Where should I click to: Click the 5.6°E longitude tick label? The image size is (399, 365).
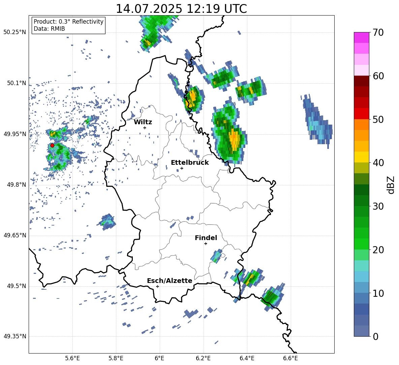pyautogui.click(x=72, y=358)
